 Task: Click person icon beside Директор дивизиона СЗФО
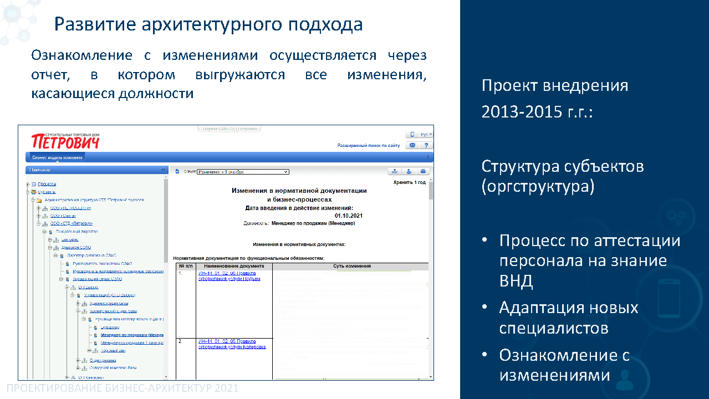62,255
